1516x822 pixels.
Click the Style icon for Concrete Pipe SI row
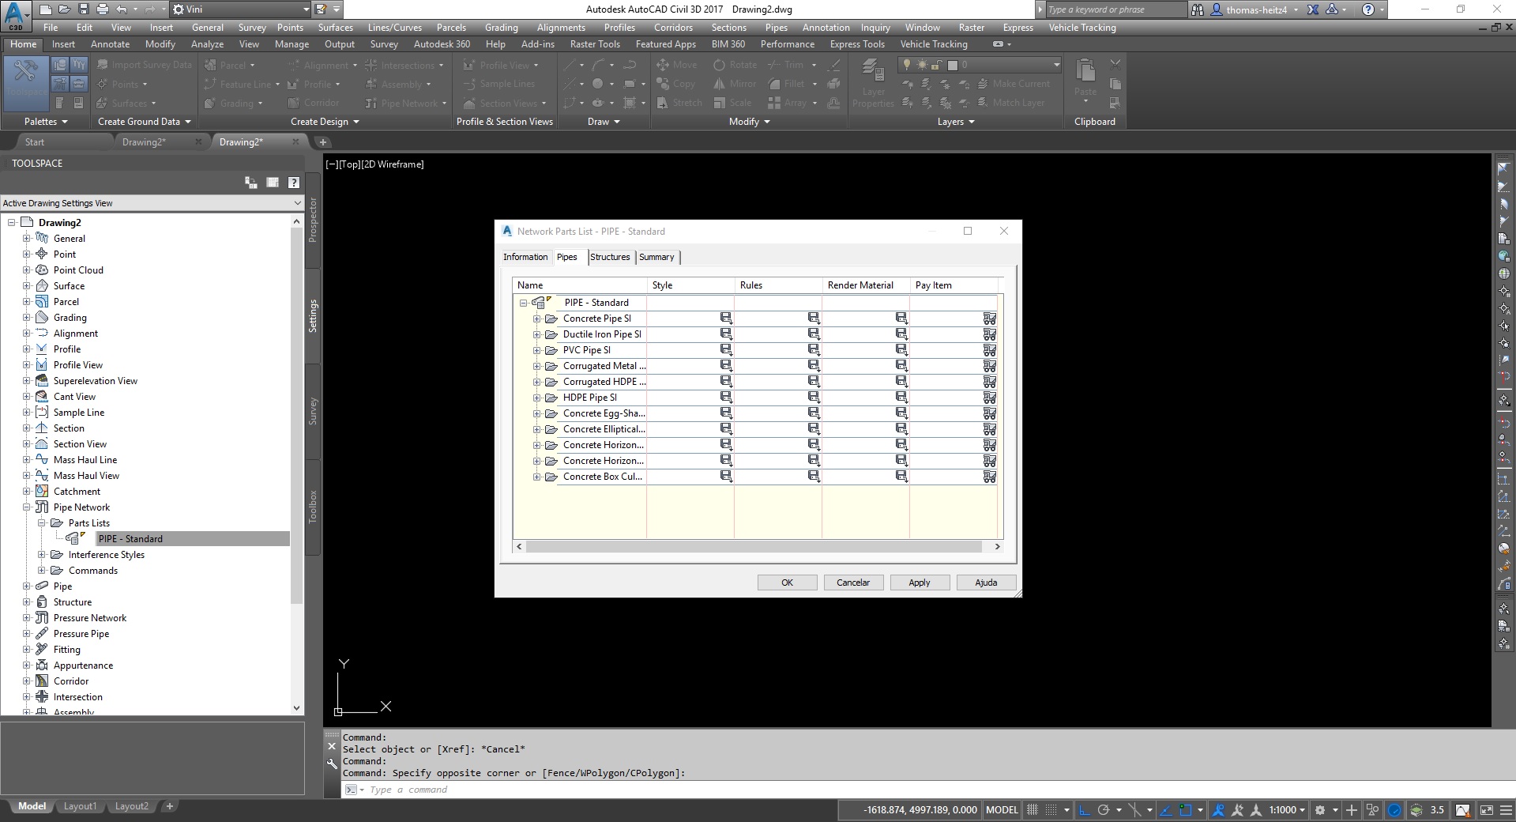pyautogui.click(x=726, y=318)
